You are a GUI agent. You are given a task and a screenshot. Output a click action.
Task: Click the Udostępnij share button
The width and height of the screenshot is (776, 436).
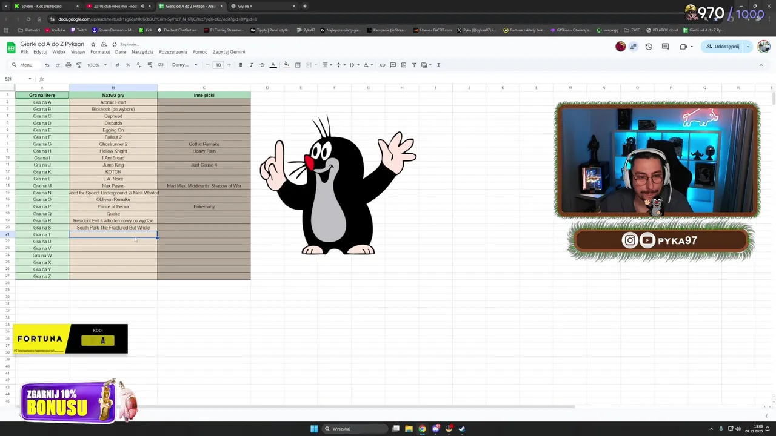(723, 47)
